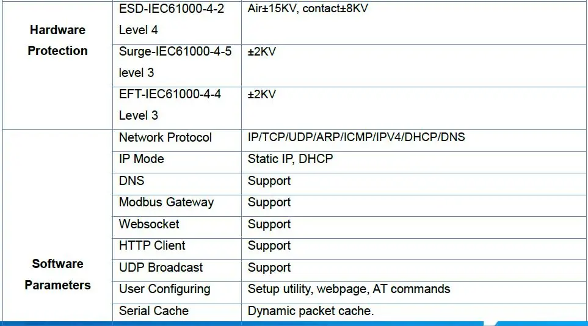Screen dimensions: 588x326
Task: Click the Air±15KV, contact±8KV value
Action: [308, 9]
